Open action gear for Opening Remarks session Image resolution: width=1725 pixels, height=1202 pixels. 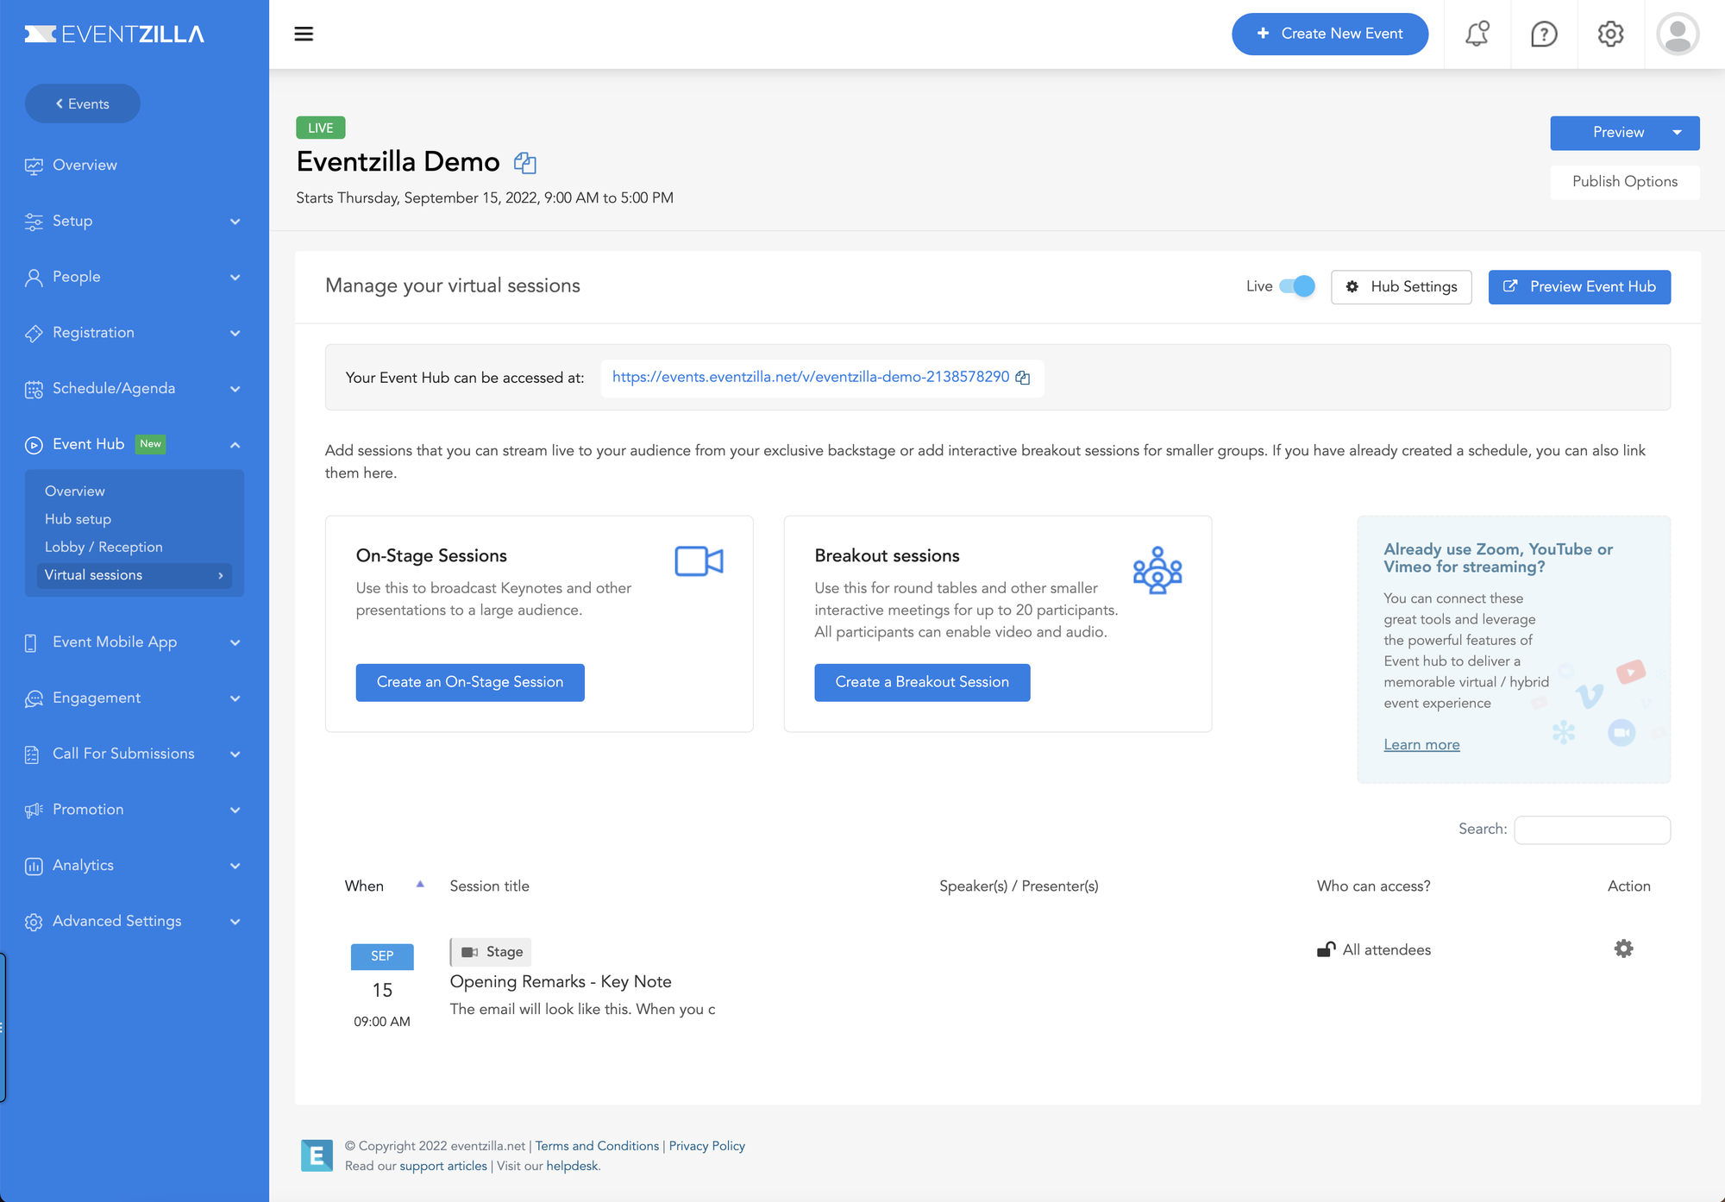point(1623,948)
